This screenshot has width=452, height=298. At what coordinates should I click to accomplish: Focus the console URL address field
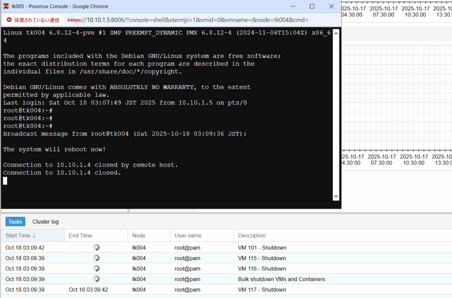[199, 20]
